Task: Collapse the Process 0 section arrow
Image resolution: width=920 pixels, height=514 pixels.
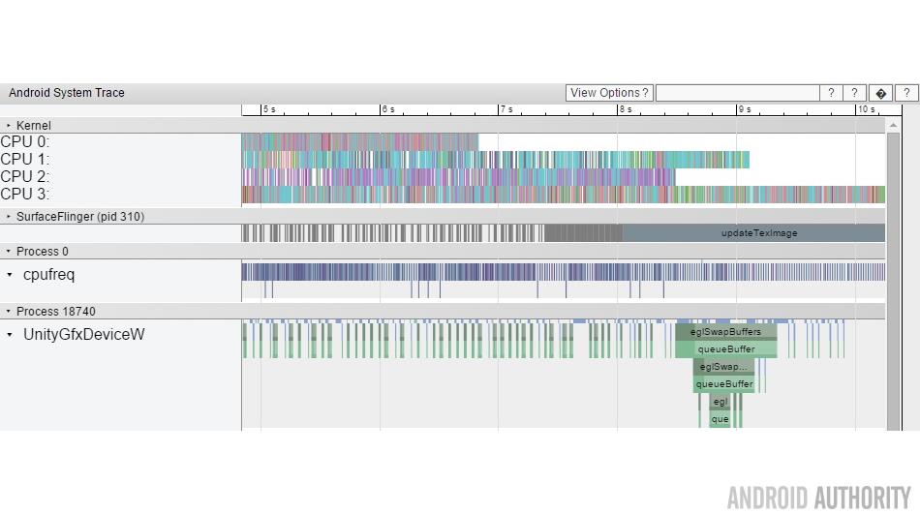Action: pyautogui.click(x=9, y=252)
